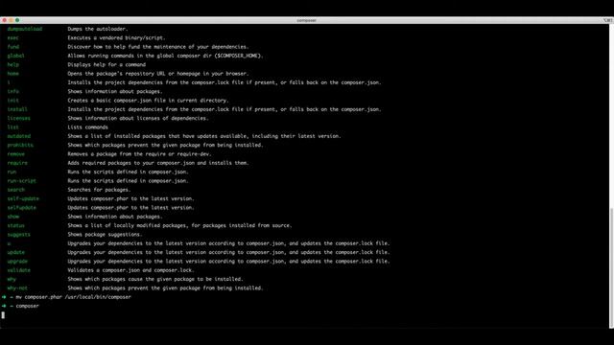Click 'Shows a list of locally modified packages' text

point(179,226)
